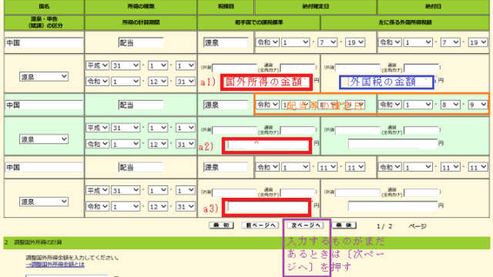Open first row period end month dropdown showing 12
Screen dimensions: 493x277
[x=158, y=82]
